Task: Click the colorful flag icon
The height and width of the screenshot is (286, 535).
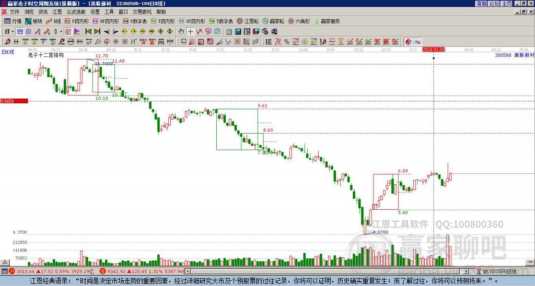Action: [x=77, y=32]
